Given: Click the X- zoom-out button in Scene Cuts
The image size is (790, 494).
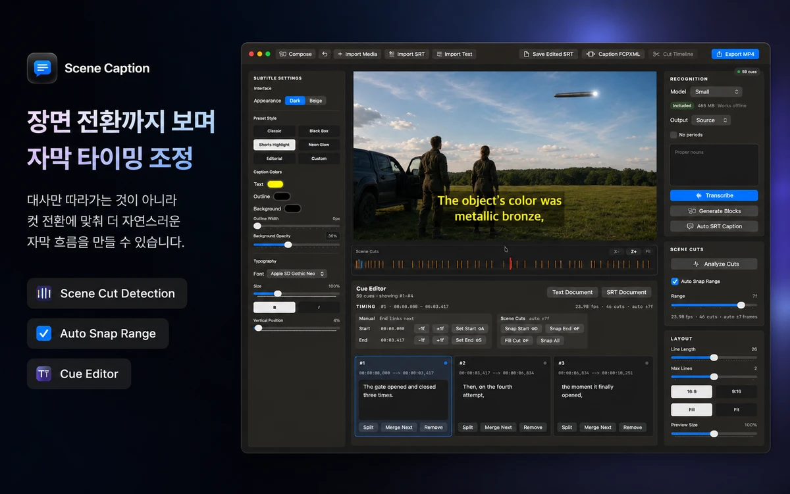Looking at the screenshot, I should pos(616,251).
